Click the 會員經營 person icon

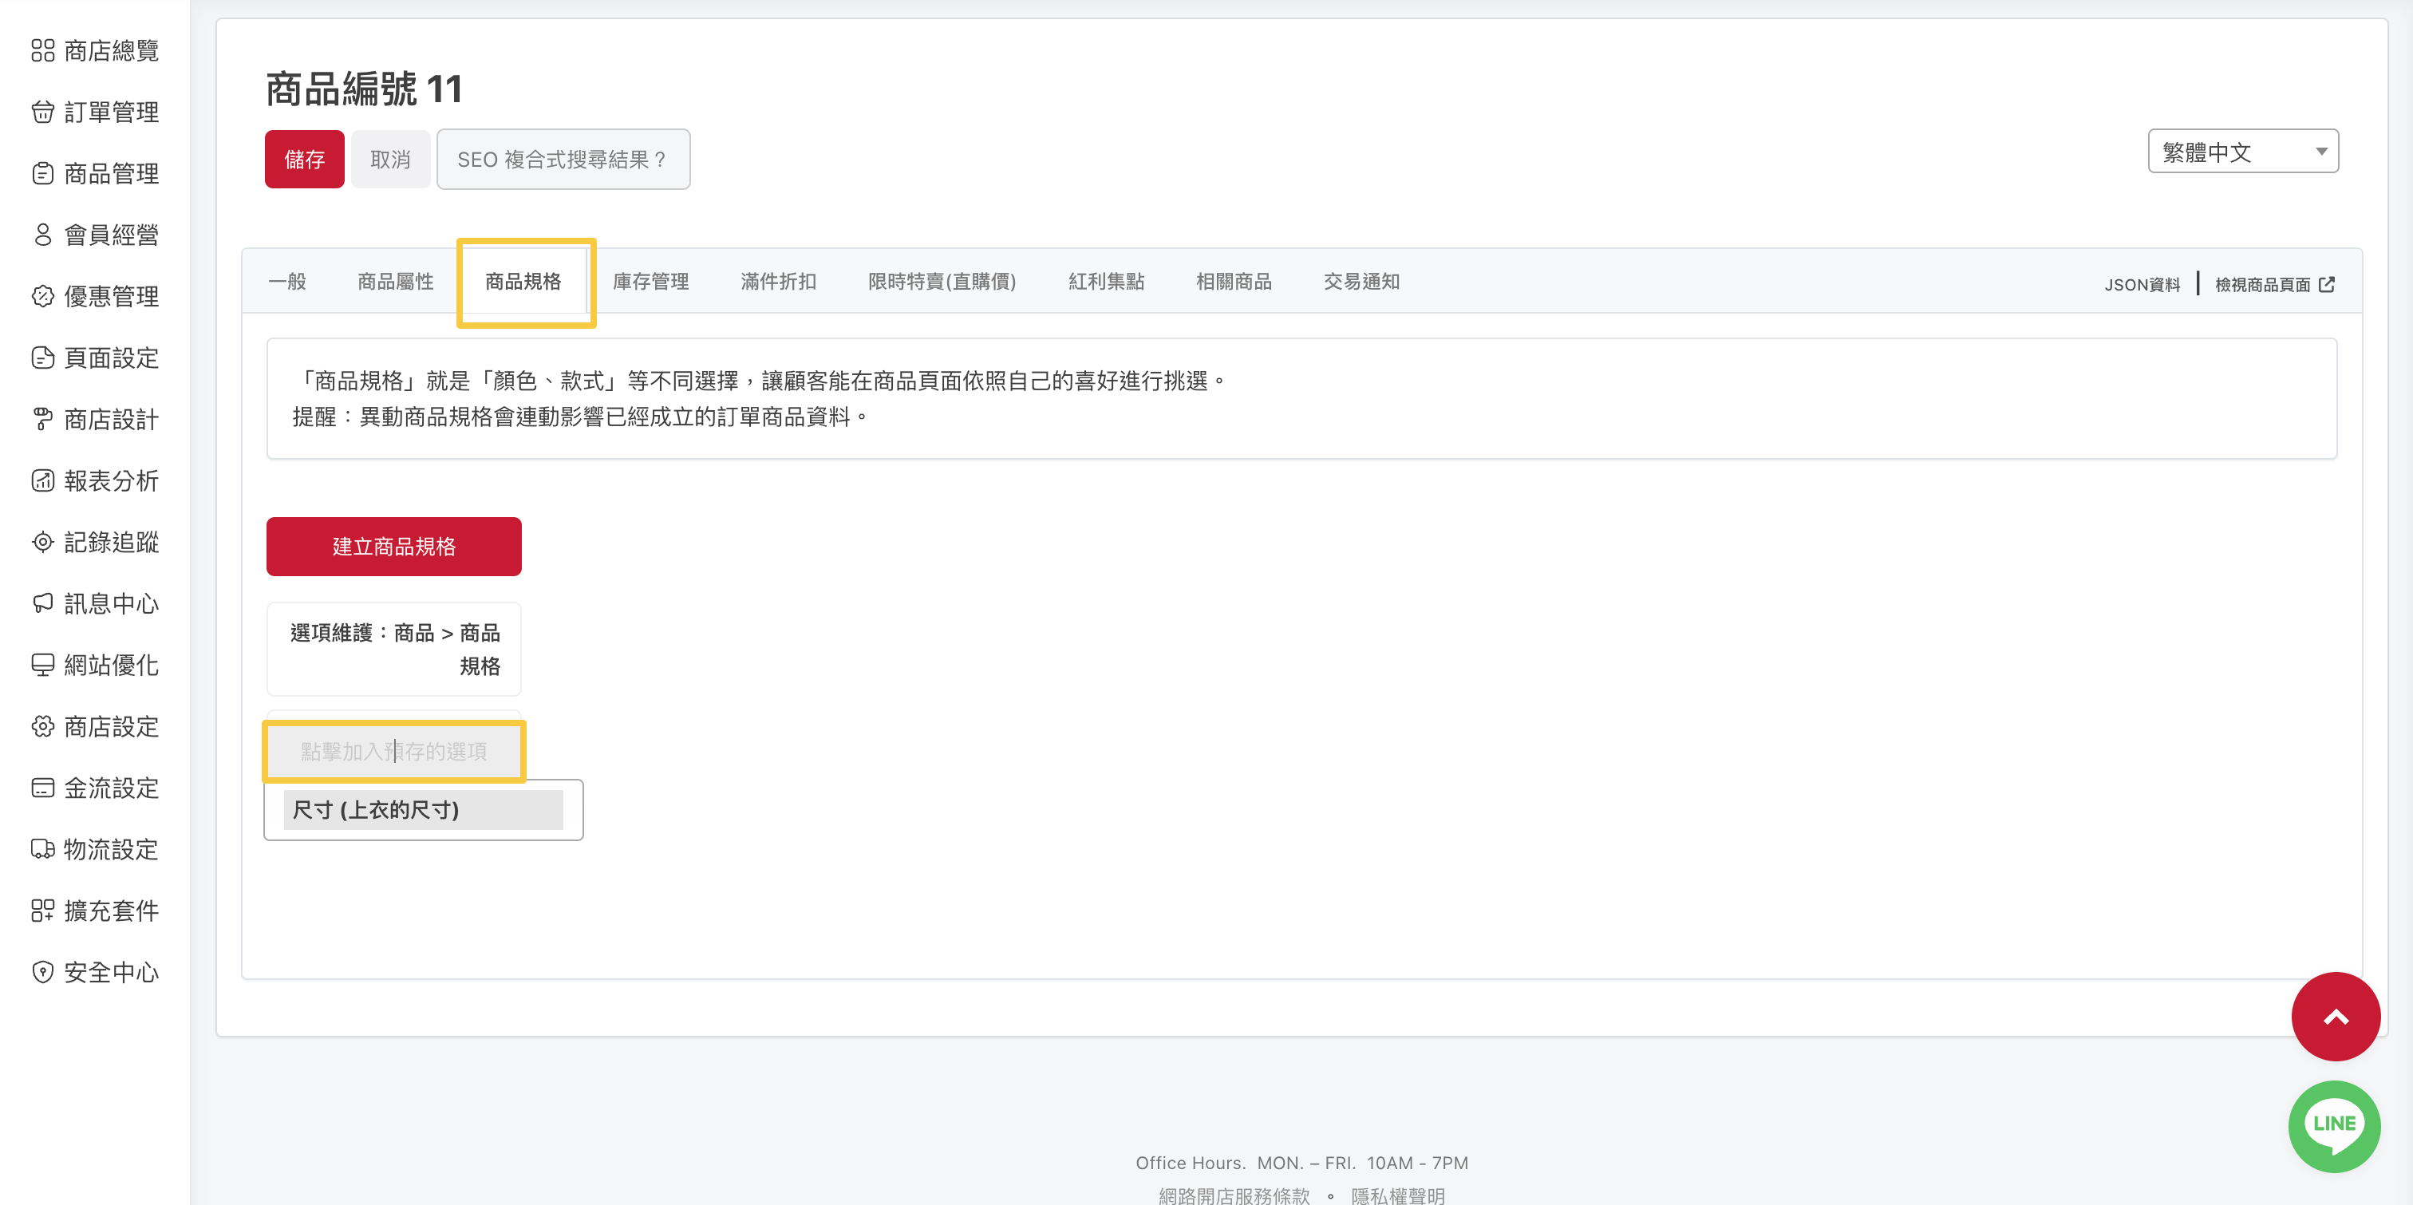(x=43, y=235)
